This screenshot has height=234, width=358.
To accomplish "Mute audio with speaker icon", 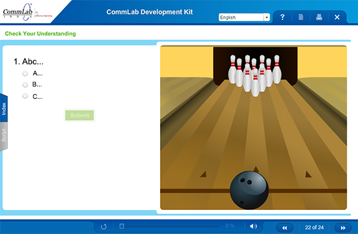I will pos(253,226).
